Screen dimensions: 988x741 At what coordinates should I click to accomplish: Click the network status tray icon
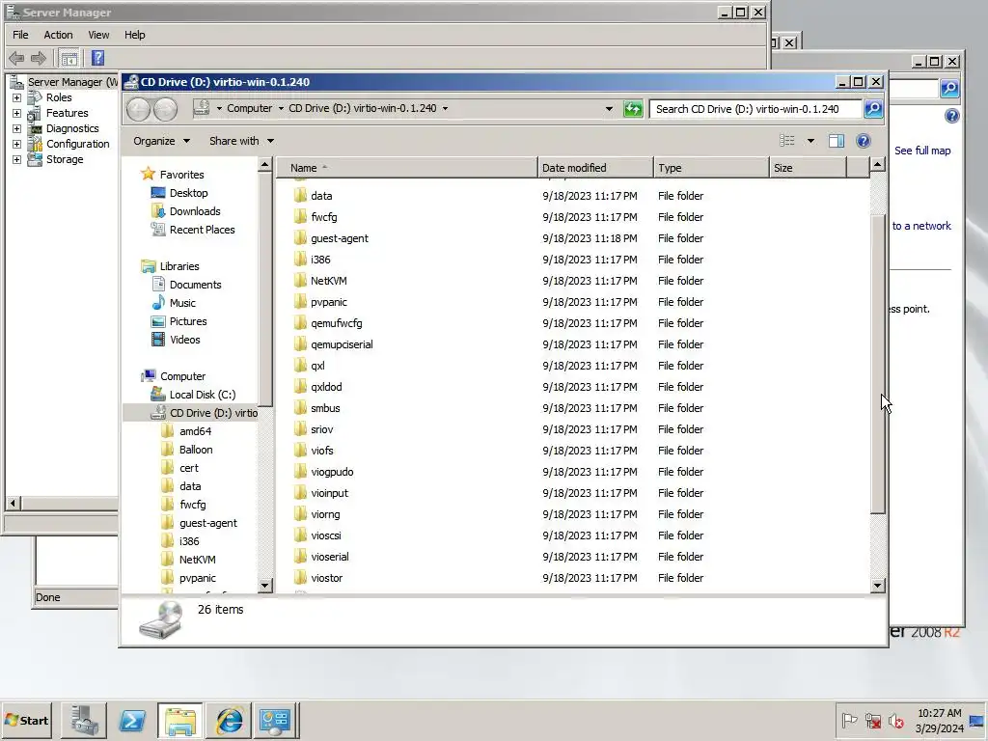[872, 720]
